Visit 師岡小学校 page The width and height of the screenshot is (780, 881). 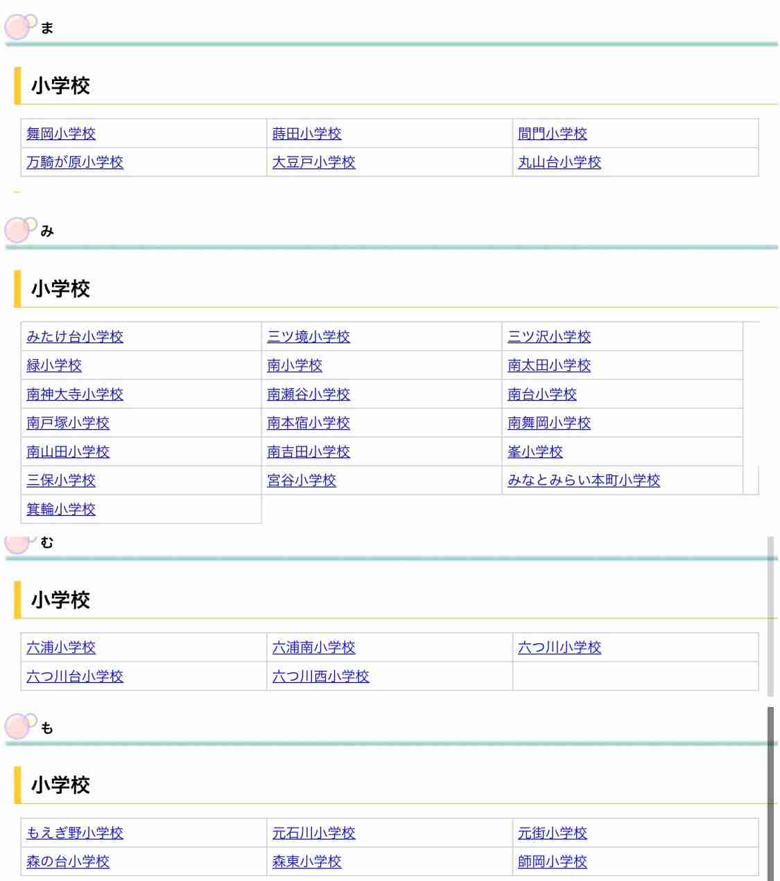(553, 862)
